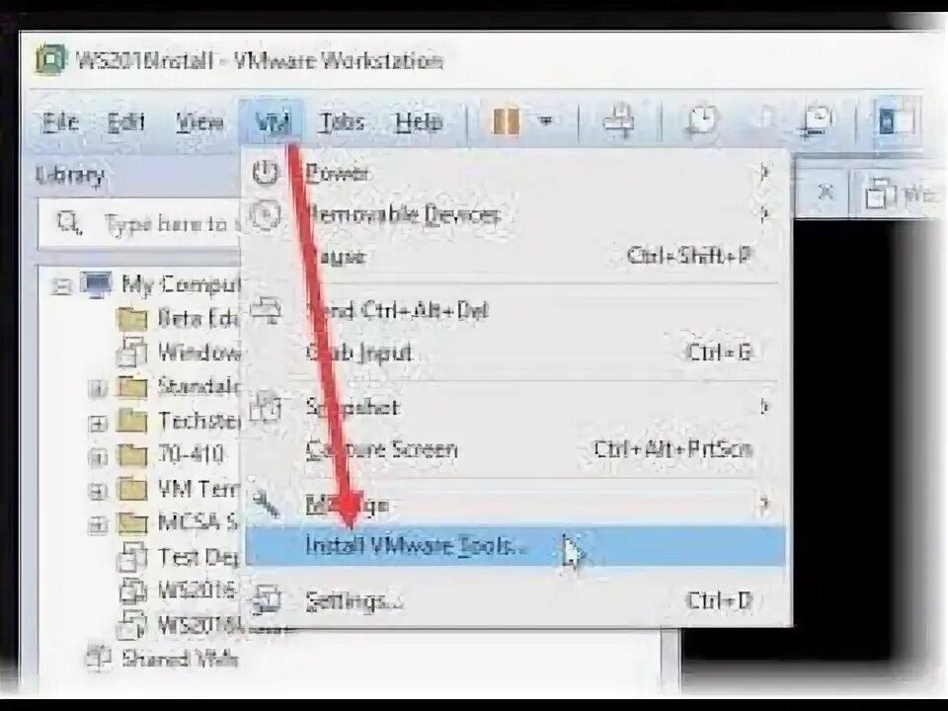Click the VM menu header
This screenshot has height=711, width=948.
click(272, 122)
